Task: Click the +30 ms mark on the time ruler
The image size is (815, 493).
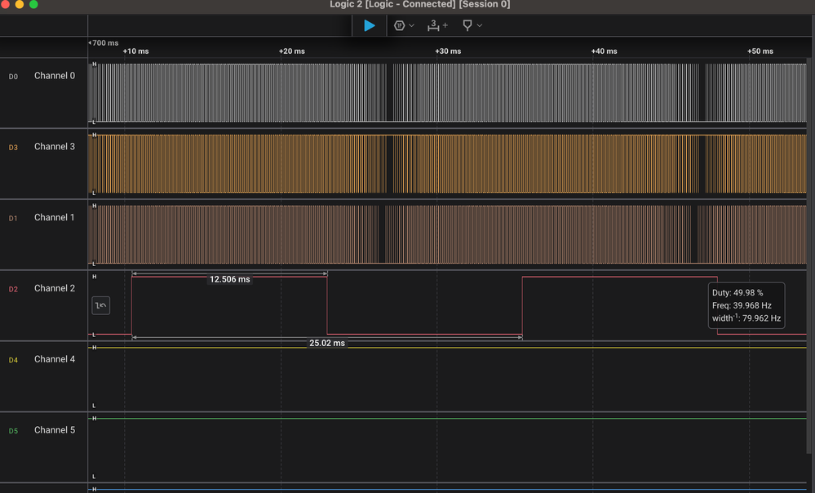Action: [448, 51]
